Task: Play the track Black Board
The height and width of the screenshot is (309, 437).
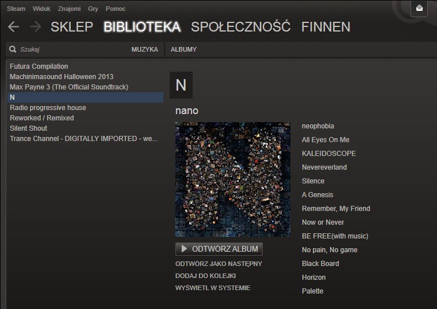Action: click(x=320, y=264)
